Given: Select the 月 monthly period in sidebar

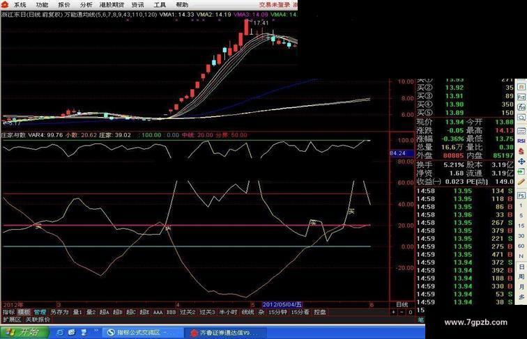Looking at the screenshot, I should tap(521, 287).
